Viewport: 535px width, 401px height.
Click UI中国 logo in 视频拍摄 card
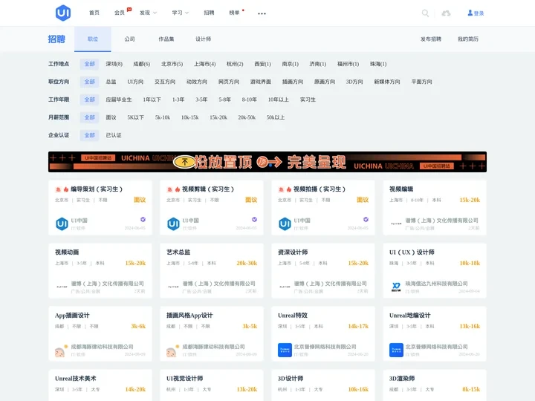pos(285,224)
